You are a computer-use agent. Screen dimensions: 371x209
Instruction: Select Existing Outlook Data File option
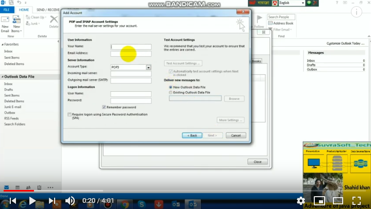[x=171, y=93]
